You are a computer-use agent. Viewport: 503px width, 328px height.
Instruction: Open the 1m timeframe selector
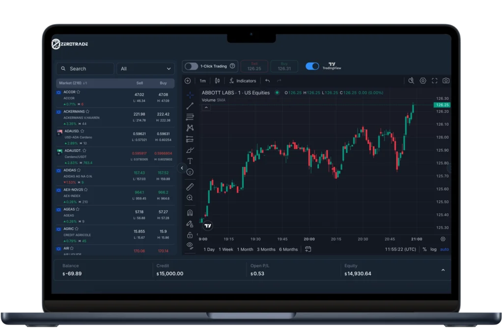[x=203, y=81]
